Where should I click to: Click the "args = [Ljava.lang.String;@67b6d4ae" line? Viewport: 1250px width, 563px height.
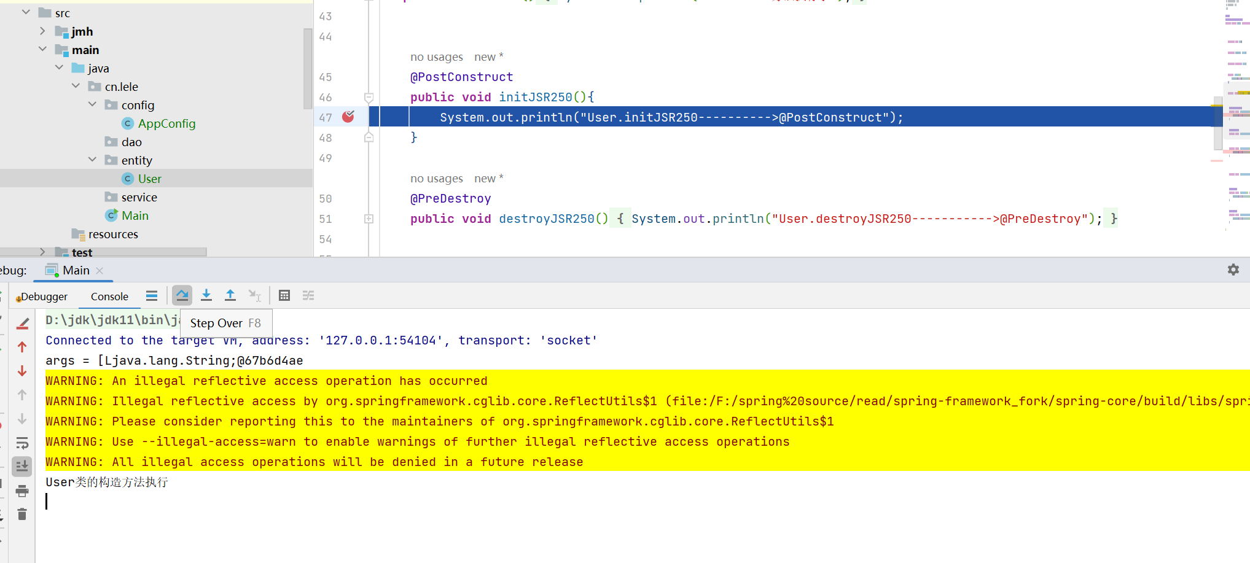point(174,360)
